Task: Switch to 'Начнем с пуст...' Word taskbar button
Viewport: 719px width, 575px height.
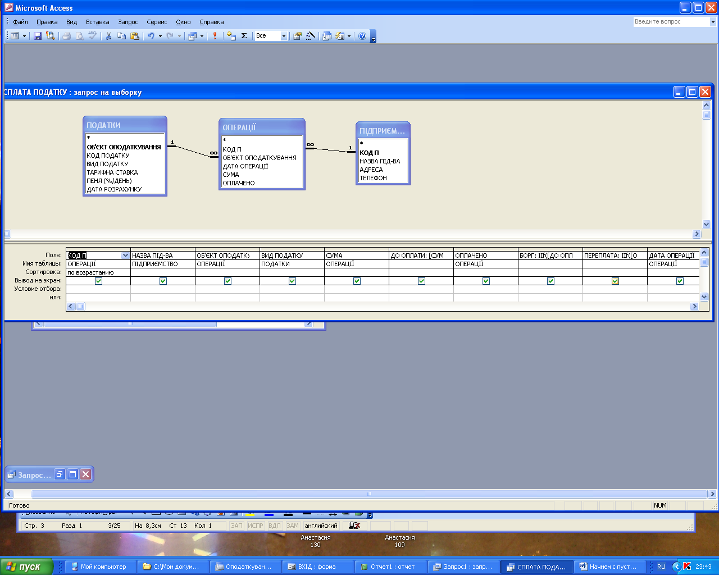Action: (x=609, y=567)
